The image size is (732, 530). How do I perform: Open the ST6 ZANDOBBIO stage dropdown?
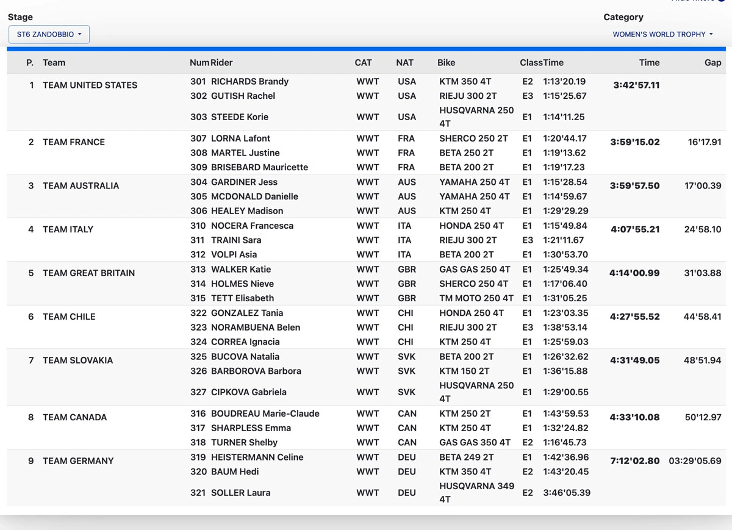tap(49, 34)
